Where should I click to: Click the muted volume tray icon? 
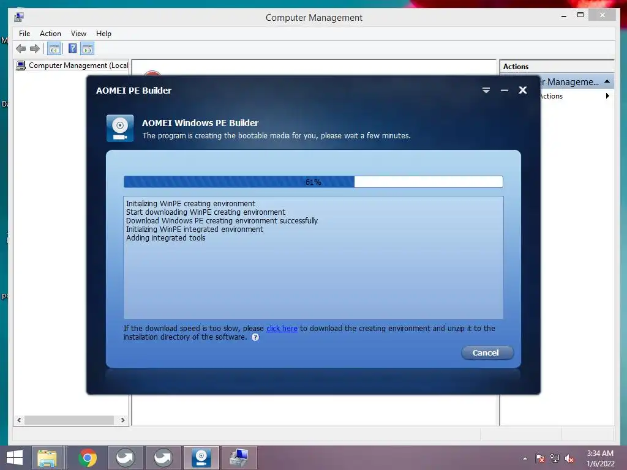(569, 458)
